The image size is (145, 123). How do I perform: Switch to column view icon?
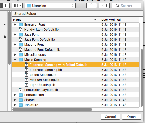coord(6,6)
